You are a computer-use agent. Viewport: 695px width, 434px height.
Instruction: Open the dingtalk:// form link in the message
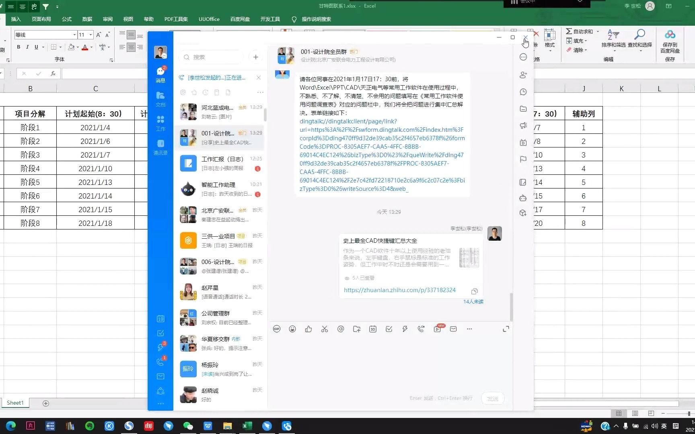382,155
